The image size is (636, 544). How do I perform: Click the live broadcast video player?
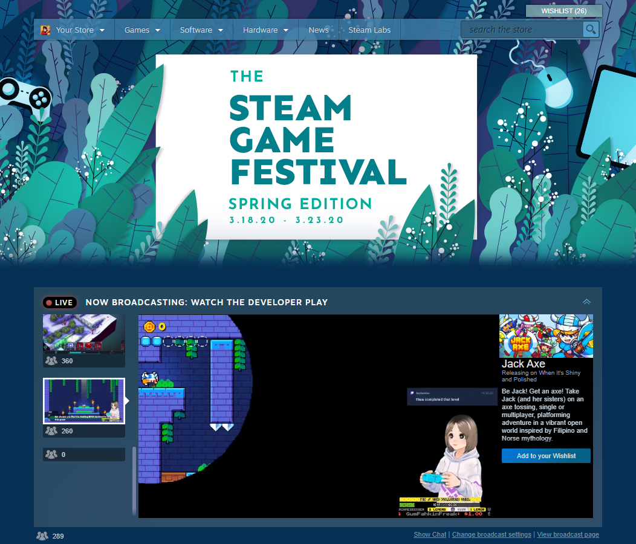click(x=318, y=416)
